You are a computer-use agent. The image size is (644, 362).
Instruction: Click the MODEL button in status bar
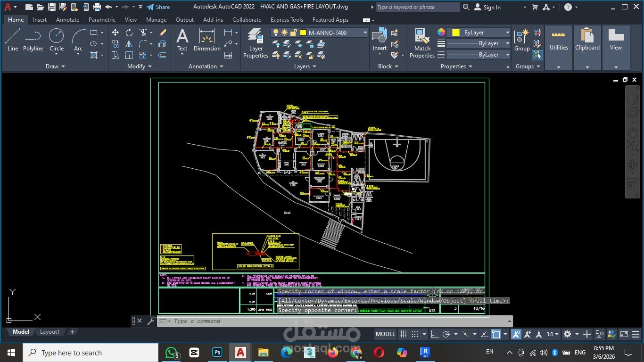point(385,334)
